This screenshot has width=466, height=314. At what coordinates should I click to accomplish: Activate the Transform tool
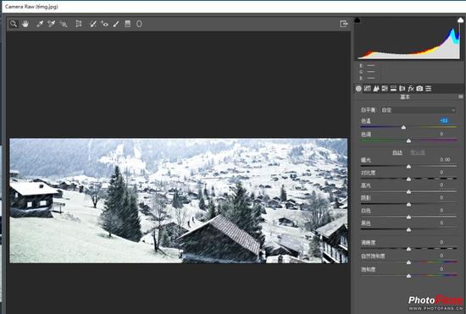click(79, 24)
